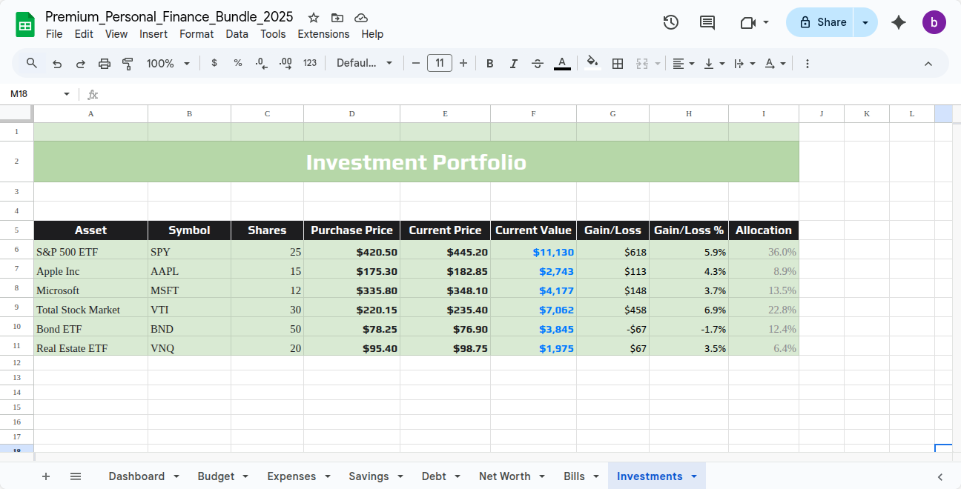Open the more number formats menu

pyautogui.click(x=310, y=63)
